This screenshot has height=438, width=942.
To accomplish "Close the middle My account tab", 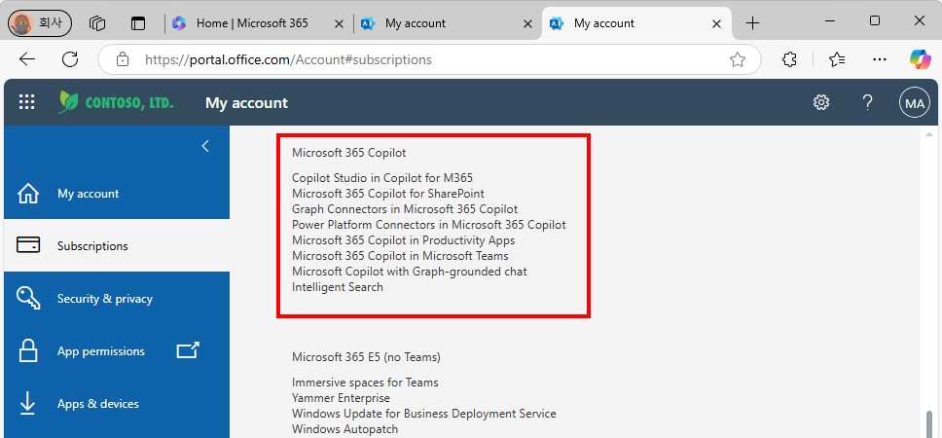I will [x=527, y=23].
